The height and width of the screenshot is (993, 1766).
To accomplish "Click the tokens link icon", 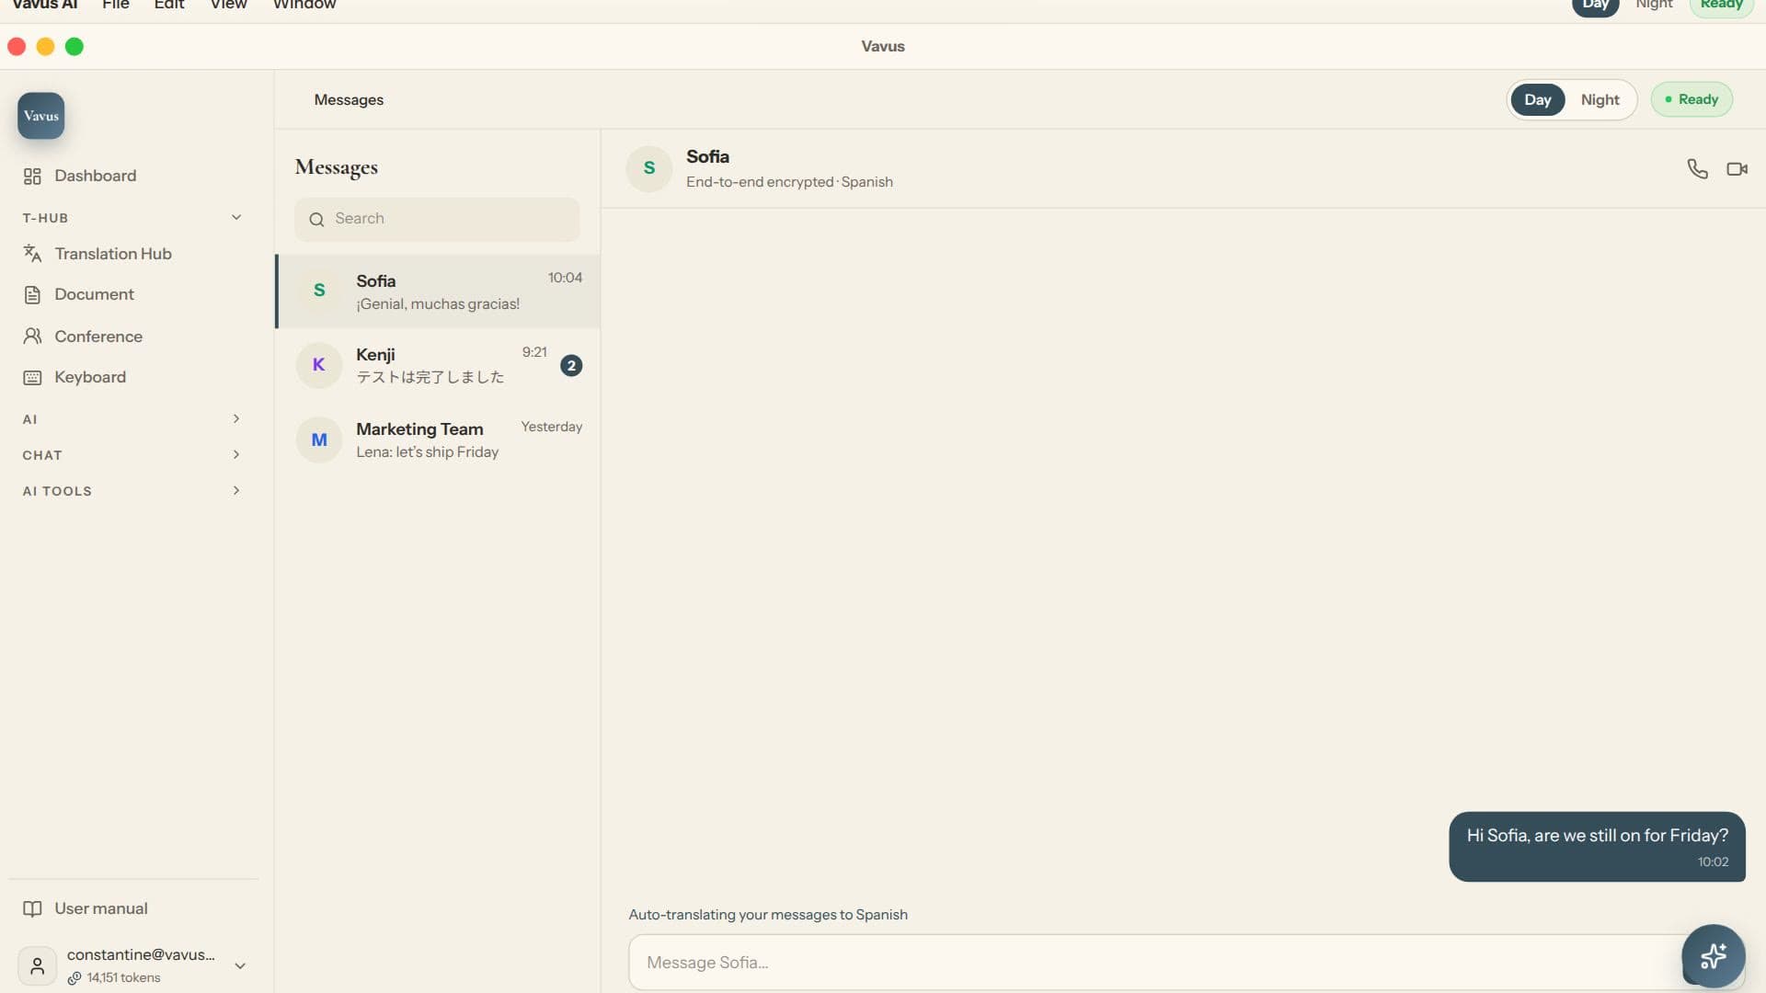I will click(75, 978).
